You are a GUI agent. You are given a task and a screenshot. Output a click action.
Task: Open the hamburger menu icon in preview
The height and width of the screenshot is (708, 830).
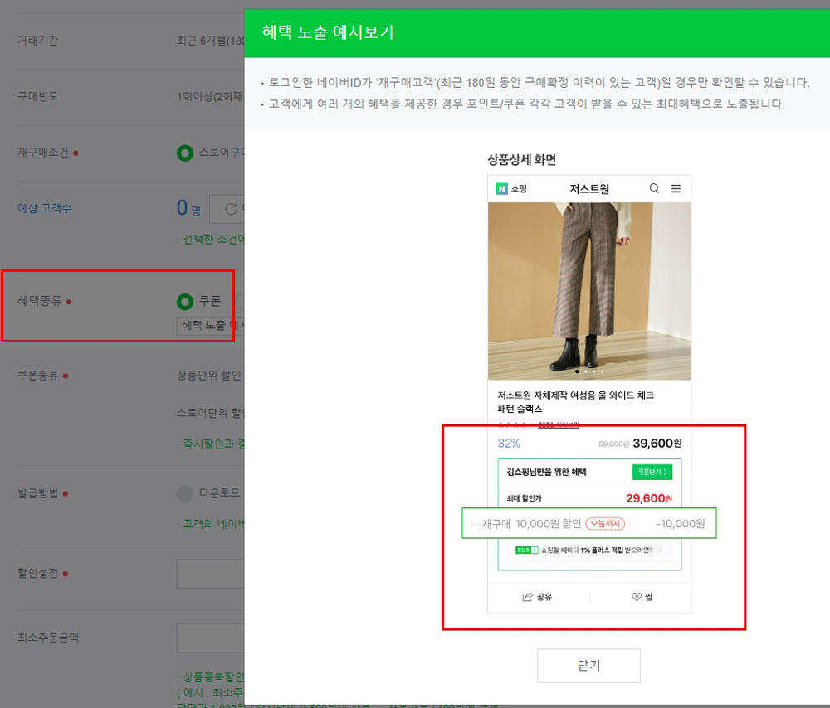point(676,188)
